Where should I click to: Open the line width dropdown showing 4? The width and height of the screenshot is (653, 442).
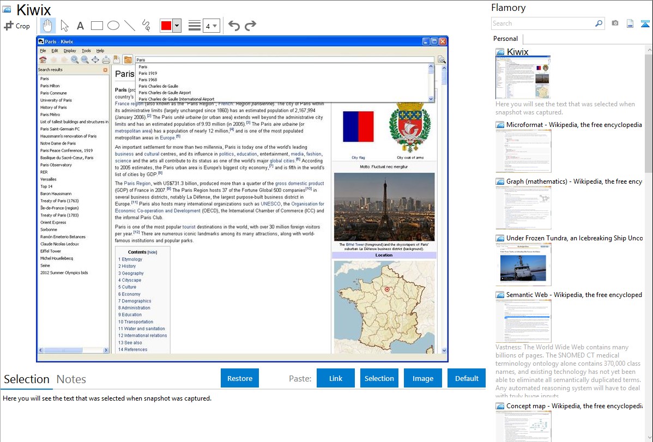pos(211,26)
